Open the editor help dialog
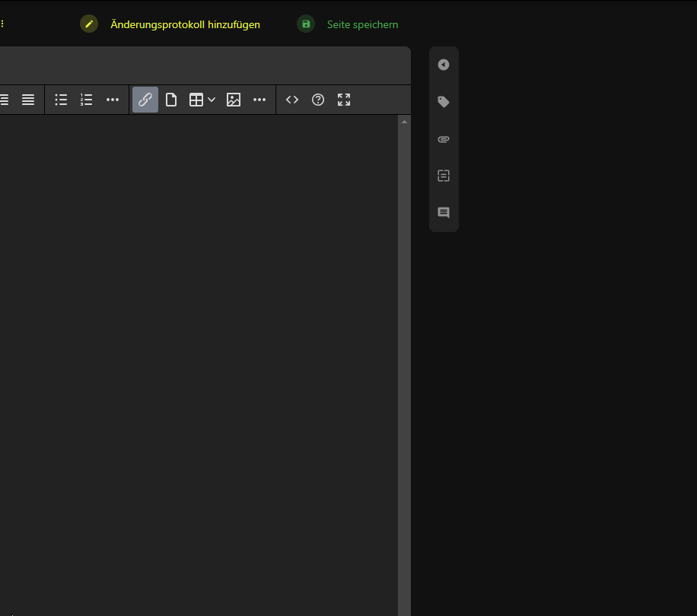697x616 pixels. pos(317,100)
